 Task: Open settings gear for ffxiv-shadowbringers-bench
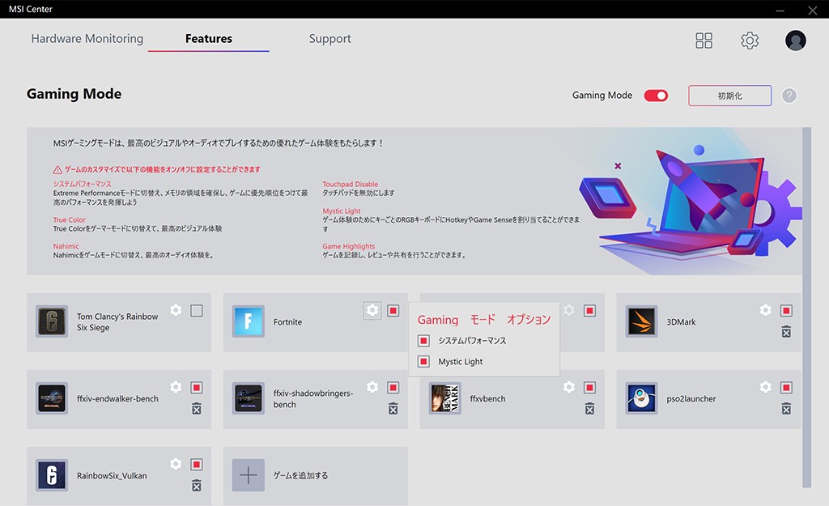point(372,387)
